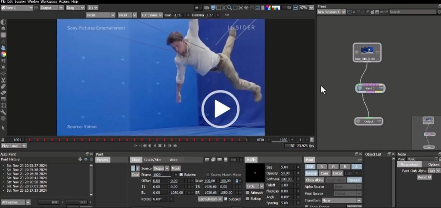Delete paint history entry with trash icon
This screenshot has height=208, width=441.
click(91, 159)
